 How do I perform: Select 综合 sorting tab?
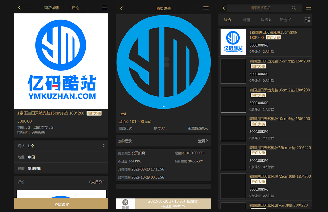coord(227,20)
